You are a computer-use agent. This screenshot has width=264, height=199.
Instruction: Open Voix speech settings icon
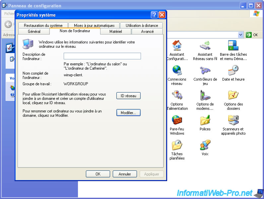[205, 145]
